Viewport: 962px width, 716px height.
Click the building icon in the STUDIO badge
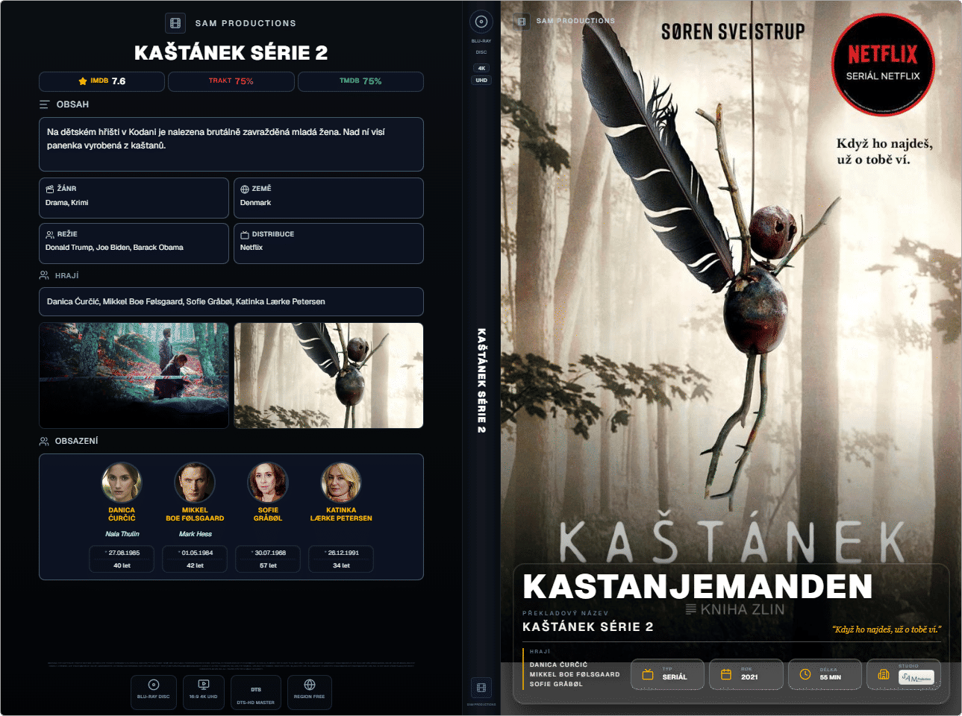[884, 674]
